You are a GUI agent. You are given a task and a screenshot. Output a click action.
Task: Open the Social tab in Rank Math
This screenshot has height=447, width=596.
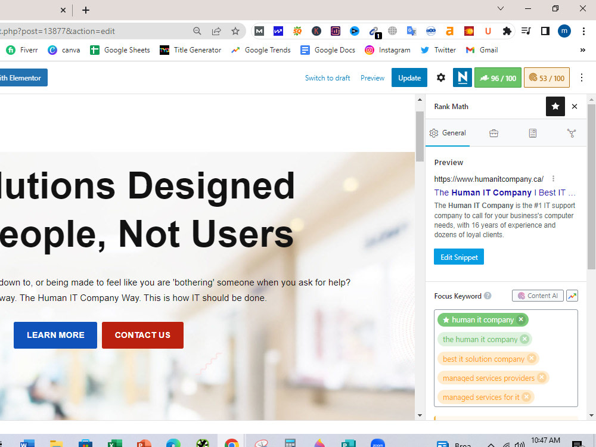pos(572,133)
